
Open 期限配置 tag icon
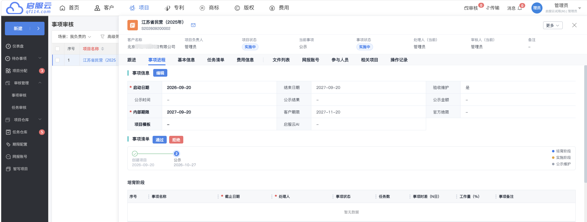(x=8, y=144)
